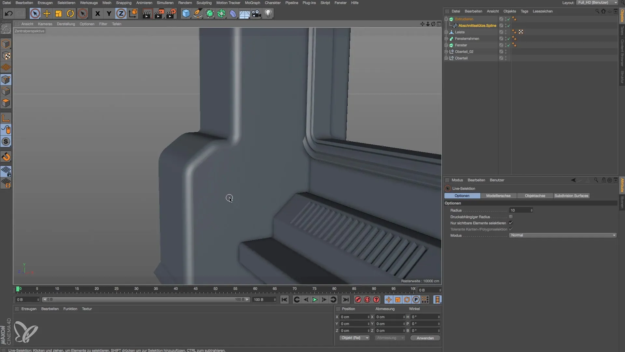Open the render settings clapperboard icon

pos(171,14)
